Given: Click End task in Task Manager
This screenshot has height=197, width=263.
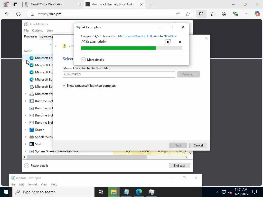Looking at the screenshot, I should [x=180, y=166].
